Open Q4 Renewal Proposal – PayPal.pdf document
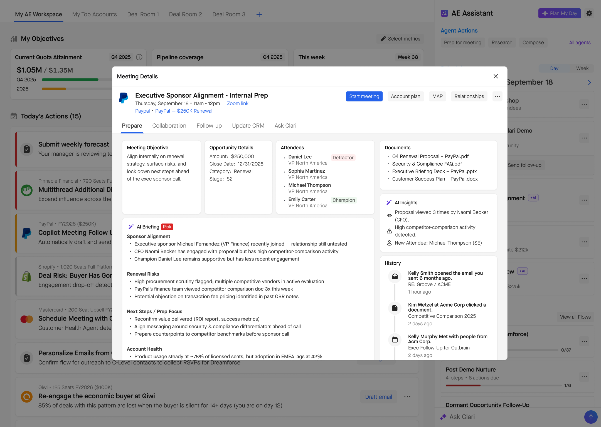Viewport: 601px width, 427px height. click(430, 156)
